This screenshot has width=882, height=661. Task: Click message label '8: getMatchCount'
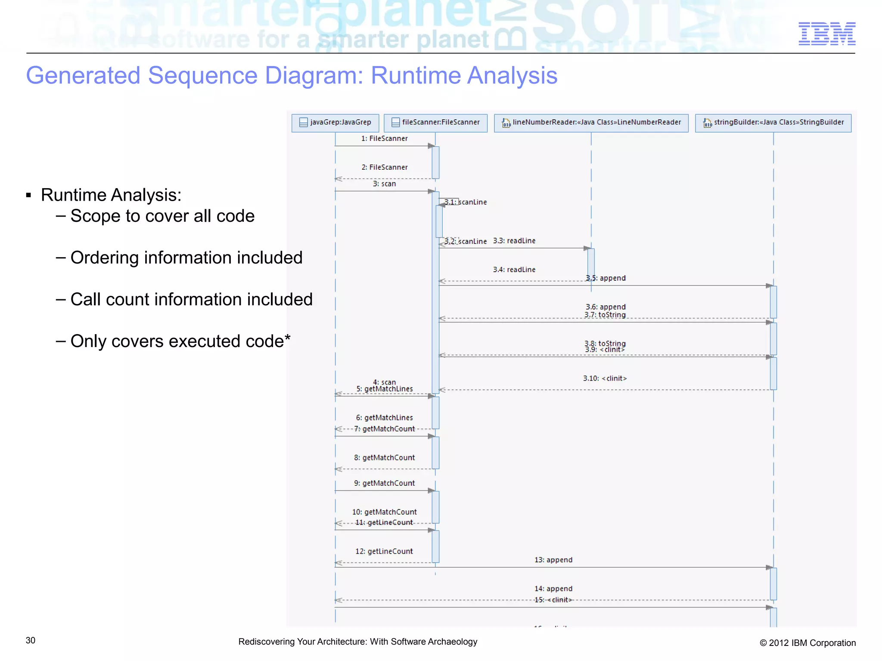point(384,458)
